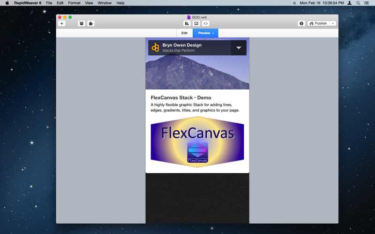Click the menu bar status icon left of clock

tap(294, 3)
